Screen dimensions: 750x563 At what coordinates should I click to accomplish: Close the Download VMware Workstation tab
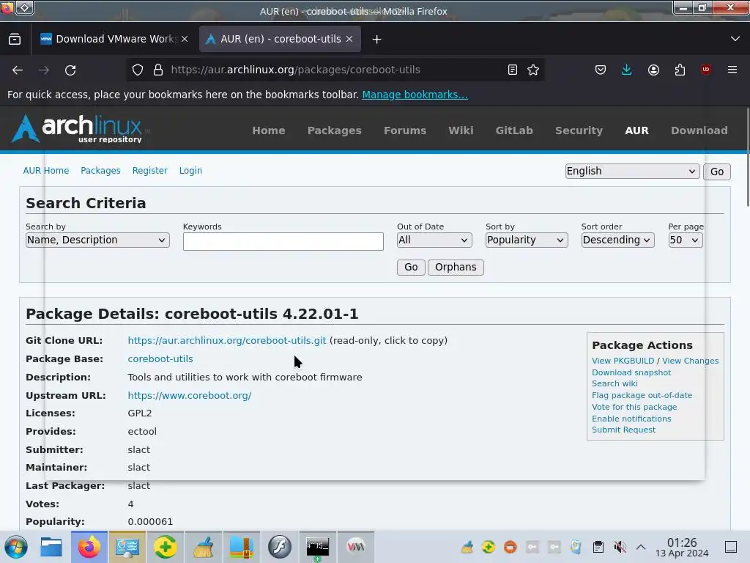[185, 40]
